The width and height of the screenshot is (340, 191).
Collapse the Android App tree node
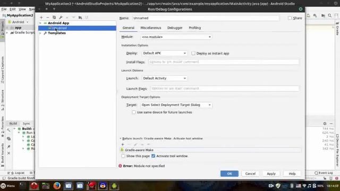[x=40, y=23]
